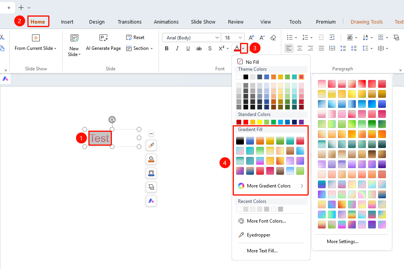Select the yellow standard color swatch

click(x=260, y=122)
